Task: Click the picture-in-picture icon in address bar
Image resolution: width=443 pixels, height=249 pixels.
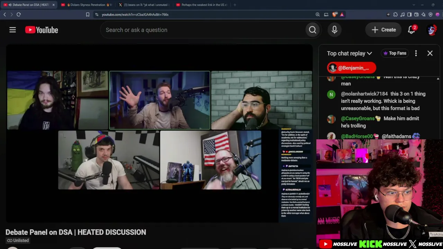Action: coord(326,15)
